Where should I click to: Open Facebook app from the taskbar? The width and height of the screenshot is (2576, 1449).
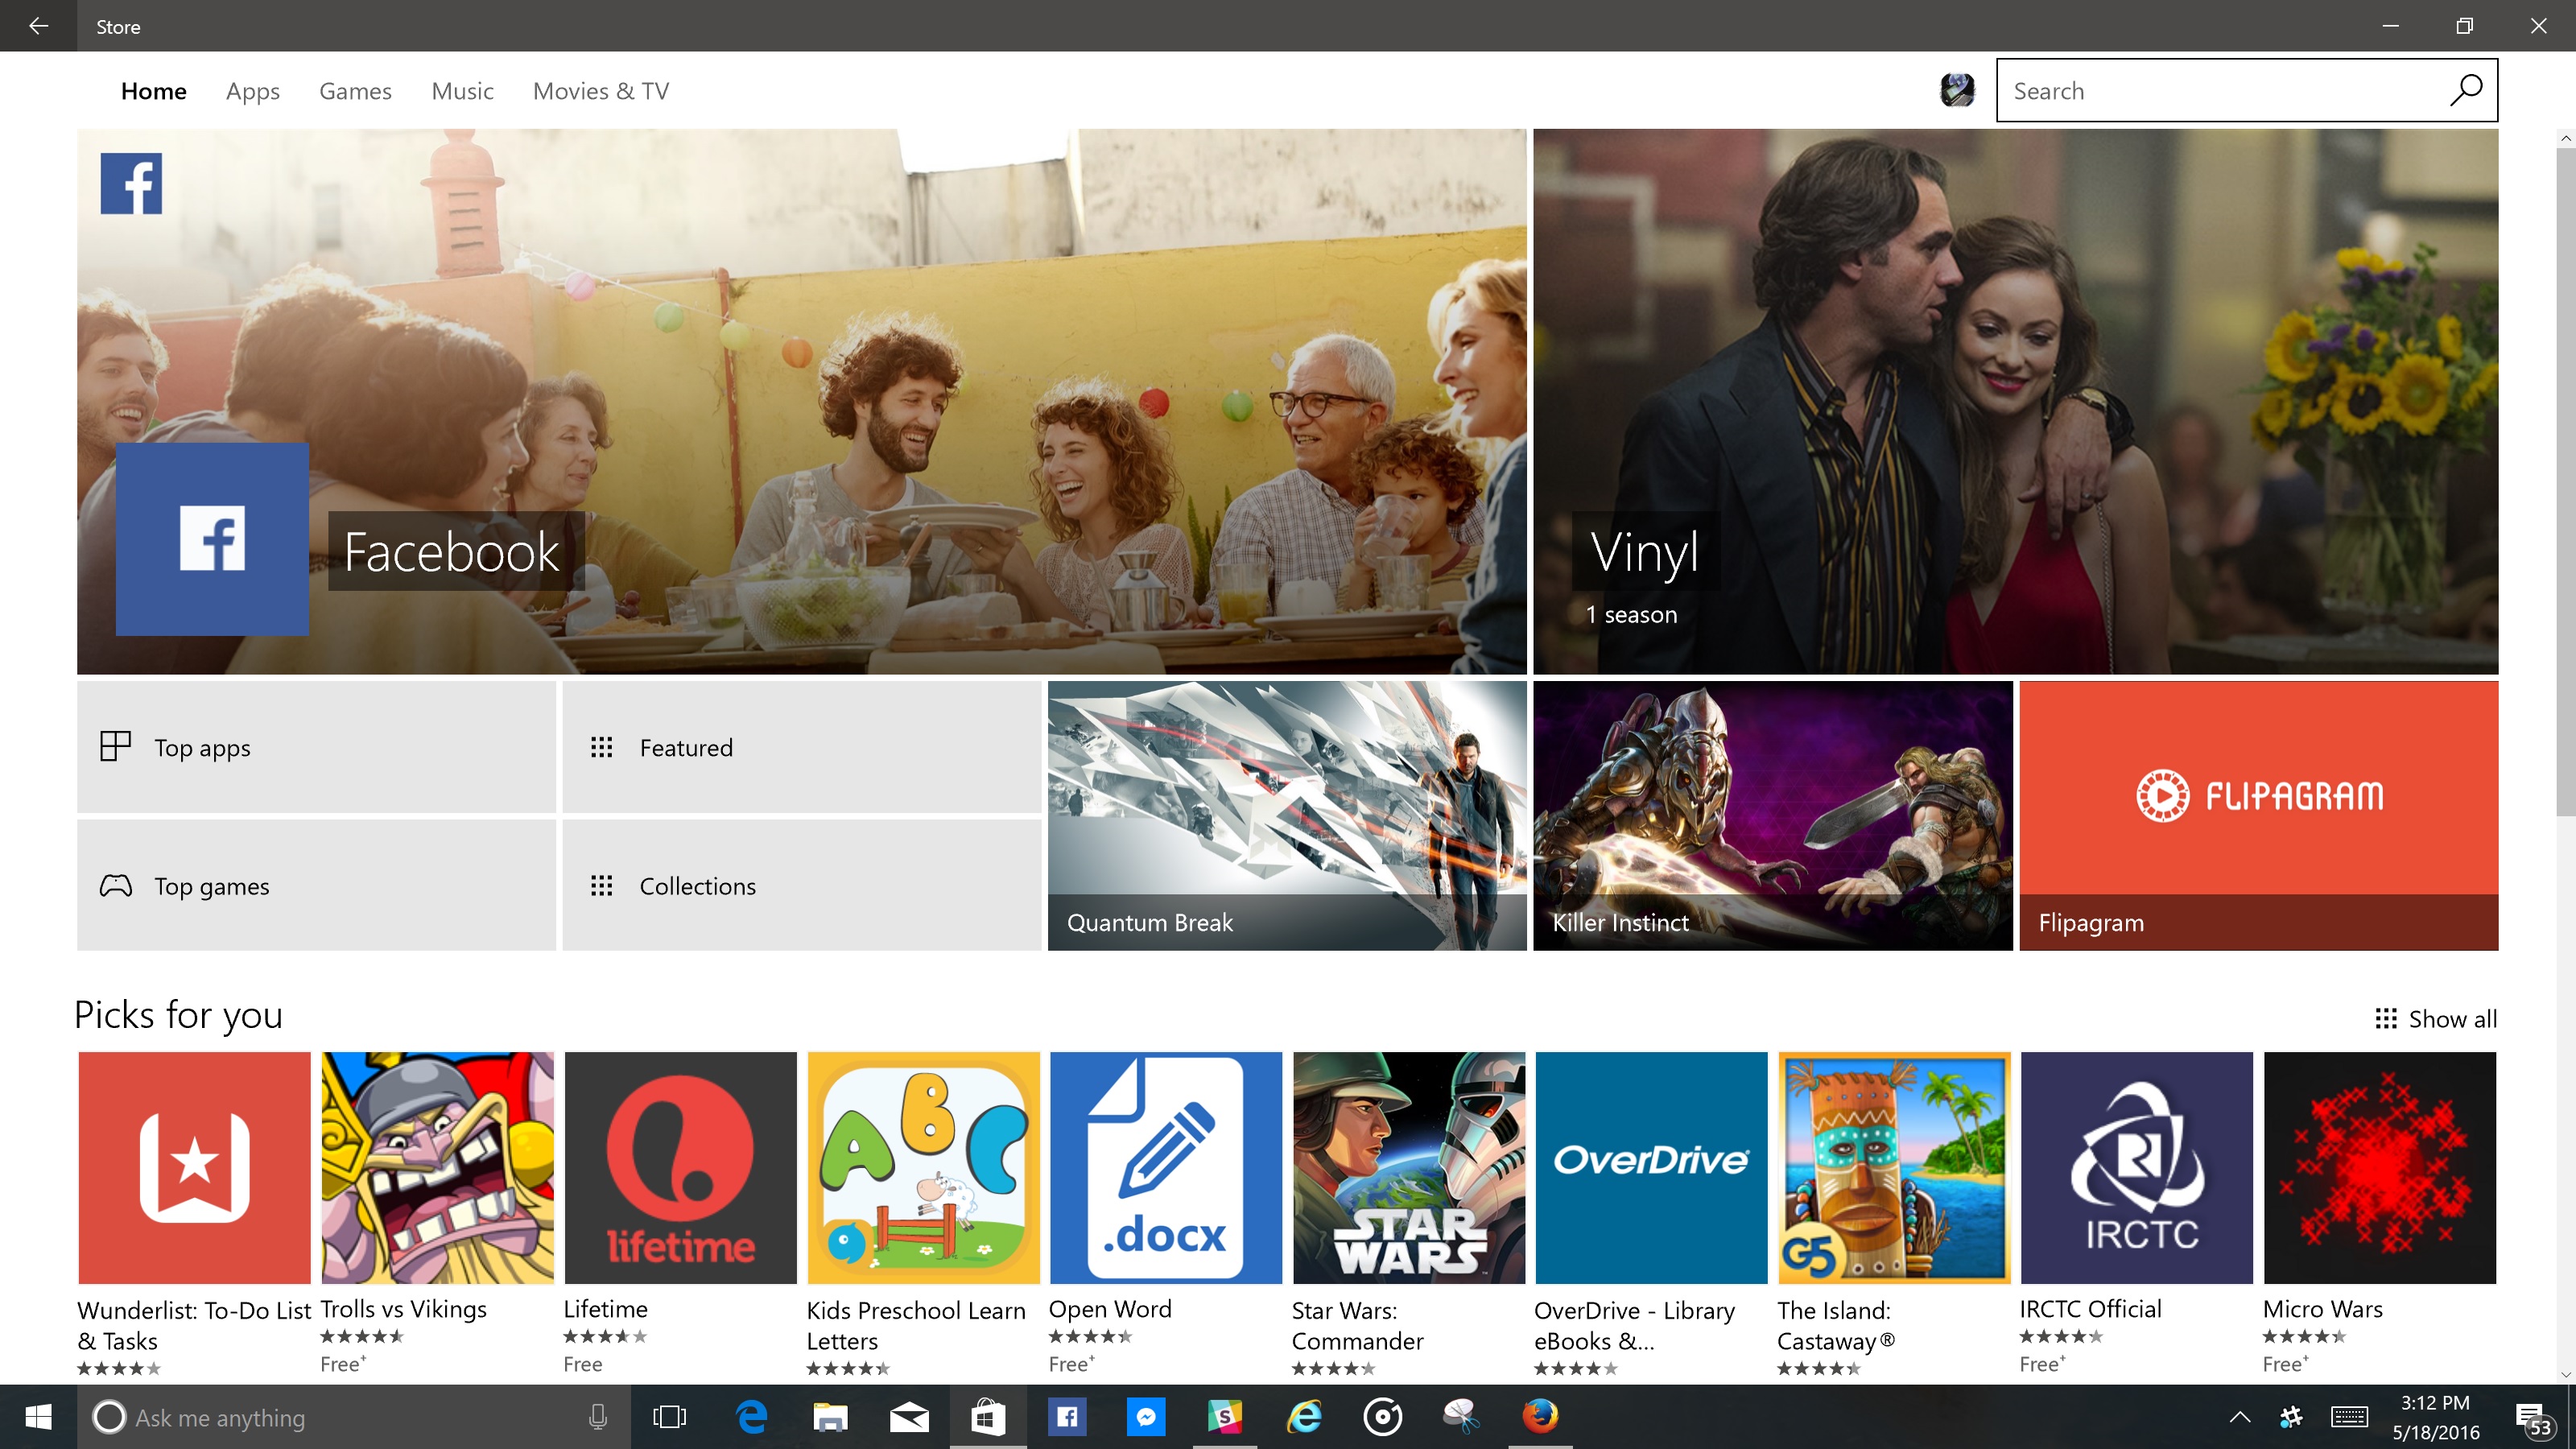(1067, 1417)
